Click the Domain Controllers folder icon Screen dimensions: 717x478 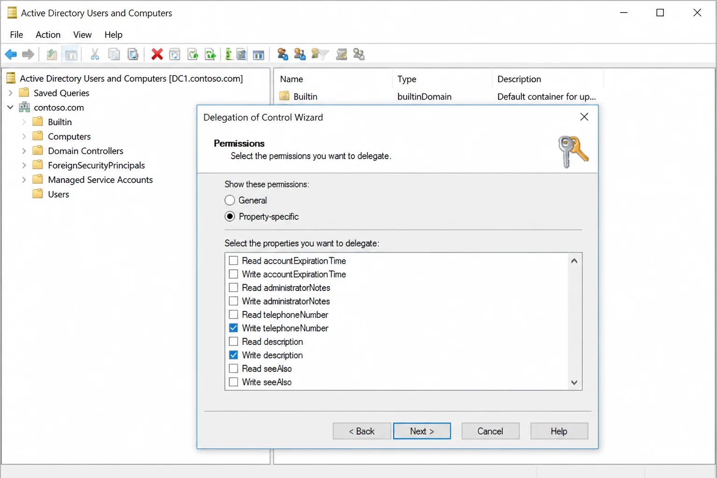[38, 151]
